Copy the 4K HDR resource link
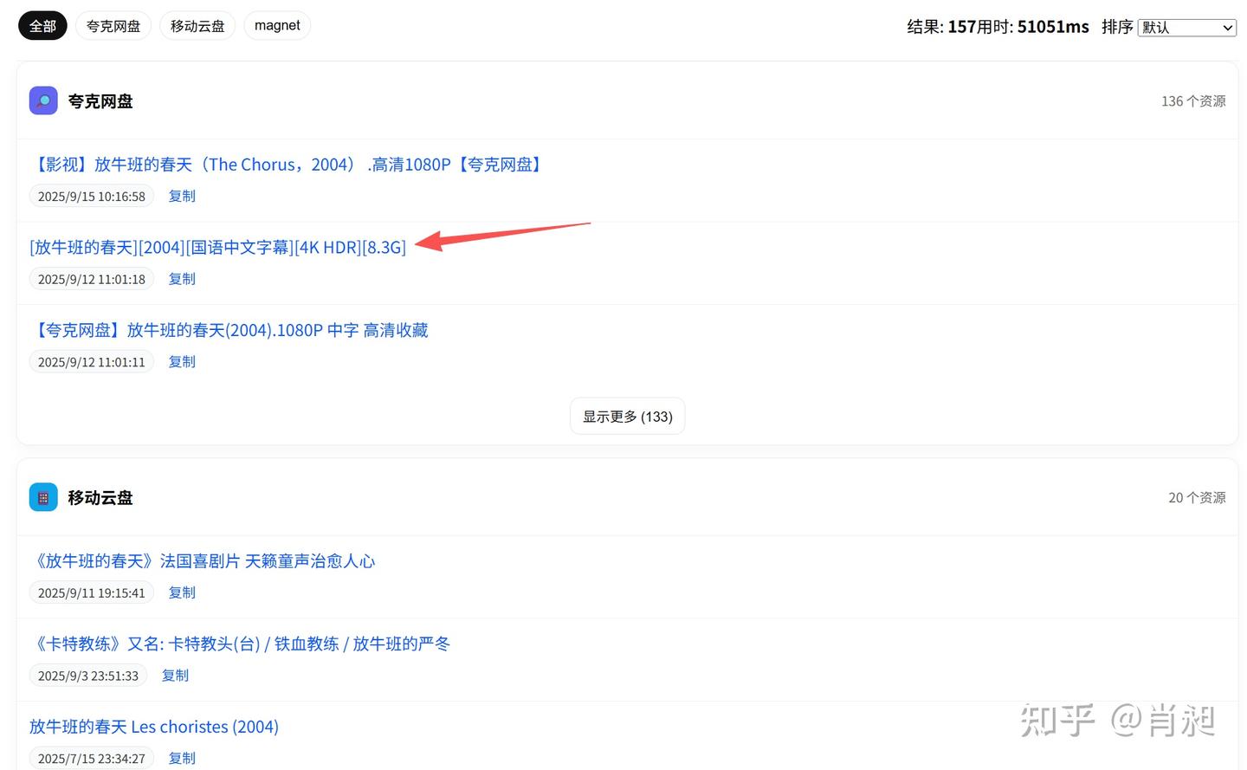1247x770 pixels. click(x=181, y=278)
